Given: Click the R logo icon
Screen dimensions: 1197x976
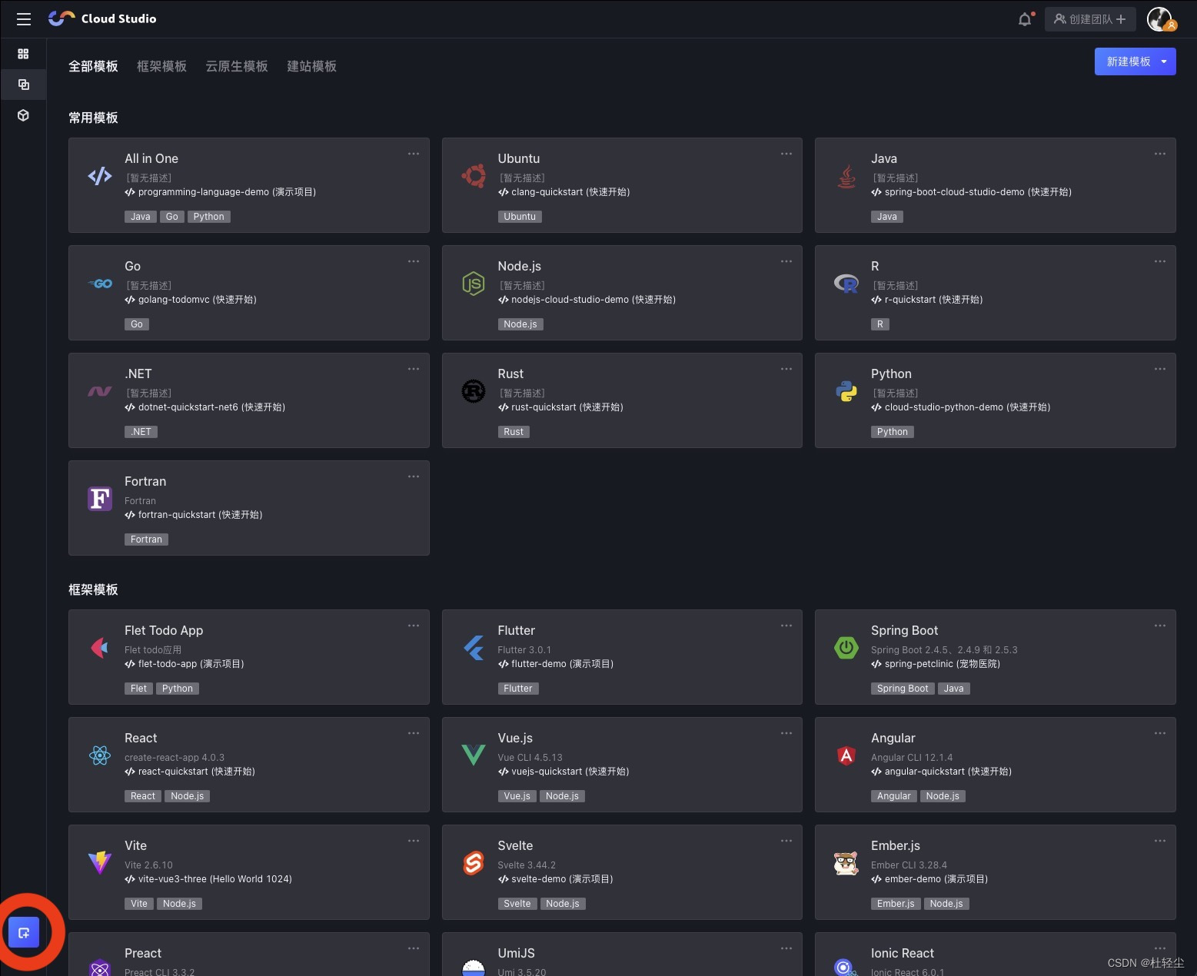Looking at the screenshot, I should pyautogui.click(x=846, y=284).
